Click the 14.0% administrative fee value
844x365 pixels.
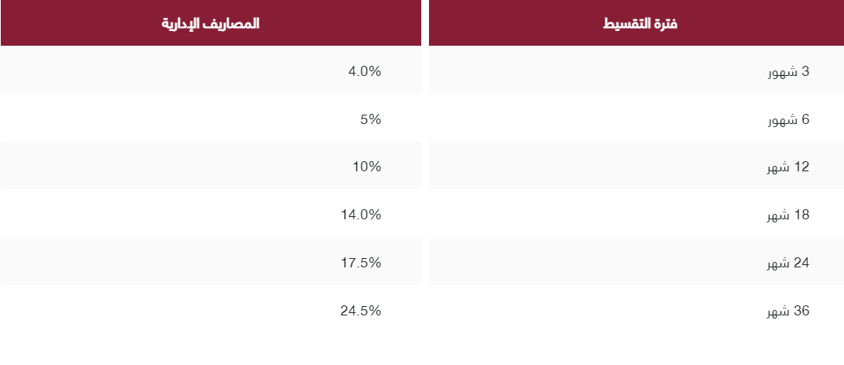point(361,215)
